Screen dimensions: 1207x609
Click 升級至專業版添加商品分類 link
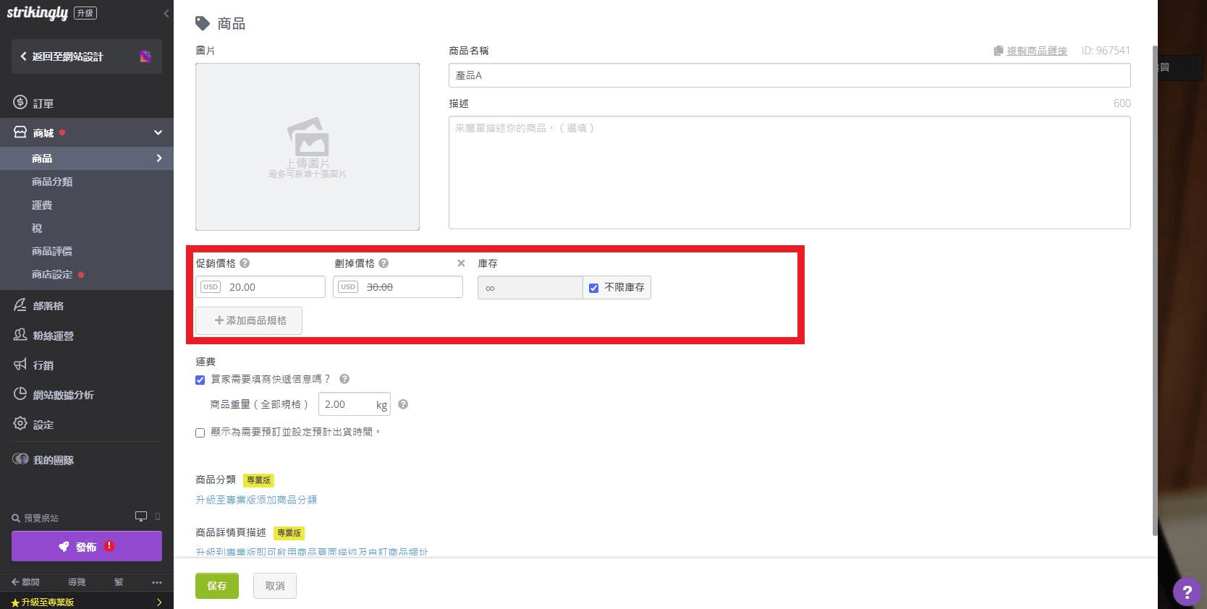pos(256,500)
